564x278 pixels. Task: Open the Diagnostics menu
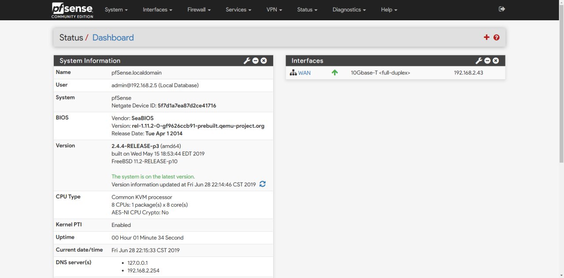(349, 10)
